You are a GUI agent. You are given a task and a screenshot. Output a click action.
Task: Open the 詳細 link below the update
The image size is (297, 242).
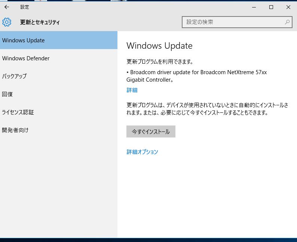pyautogui.click(x=132, y=90)
